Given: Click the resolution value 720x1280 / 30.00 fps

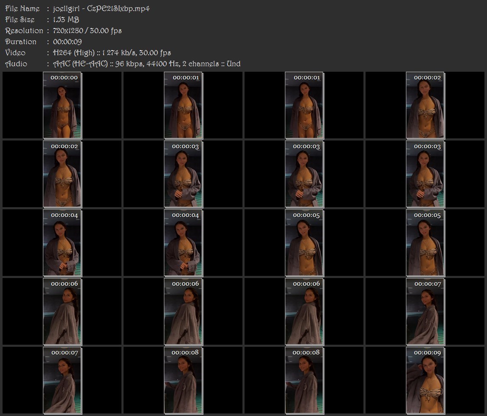Looking at the screenshot, I should coord(87,31).
